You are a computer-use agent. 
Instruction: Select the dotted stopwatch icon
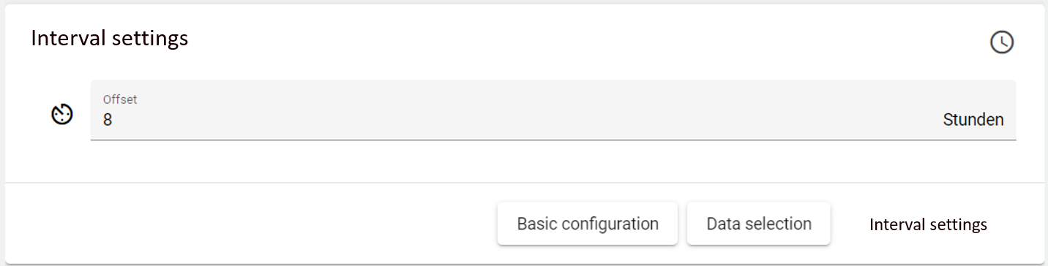click(62, 115)
